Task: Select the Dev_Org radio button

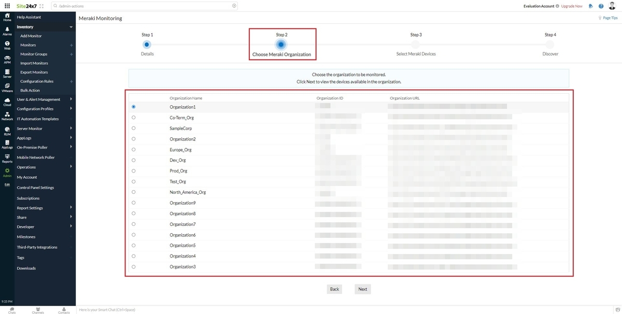Action: point(134,160)
